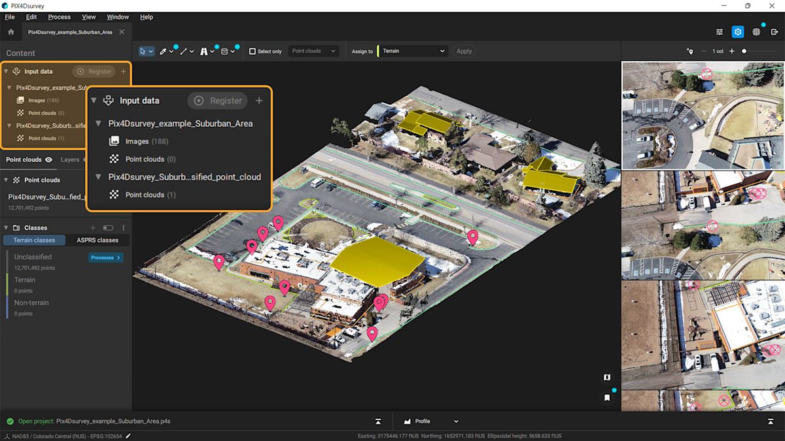The width and height of the screenshot is (785, 441).
Task: Open the Assign to Terrain dropdown
Action: [x=413, y=51]
